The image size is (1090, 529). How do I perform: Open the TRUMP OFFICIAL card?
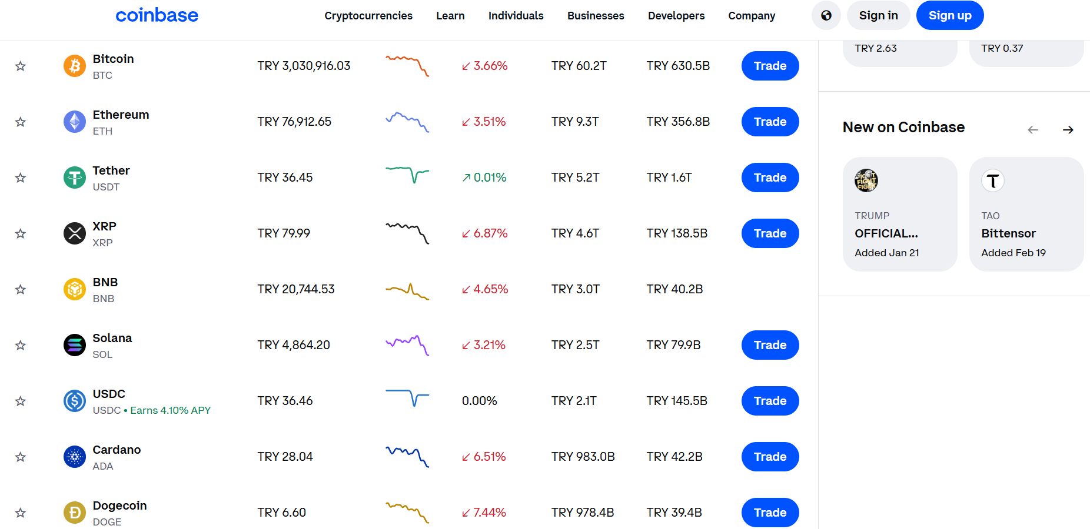900,214
